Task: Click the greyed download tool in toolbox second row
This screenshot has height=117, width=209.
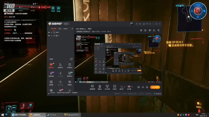Action: click(x=60, y=74)
